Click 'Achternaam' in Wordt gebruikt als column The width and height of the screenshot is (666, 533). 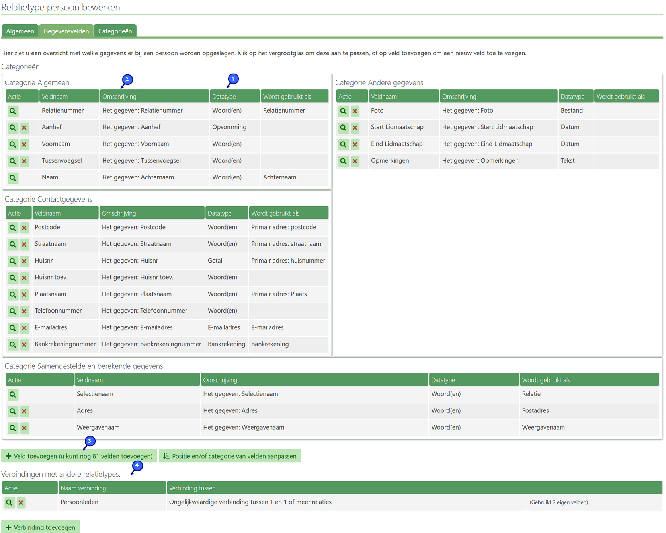pos(279,177)
